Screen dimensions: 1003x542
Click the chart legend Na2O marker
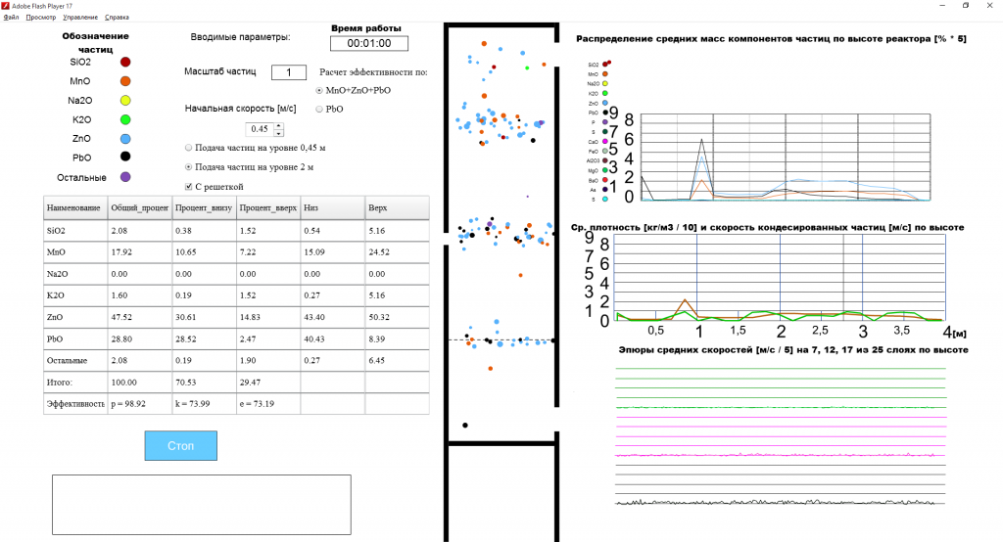(x=605, y=84)
